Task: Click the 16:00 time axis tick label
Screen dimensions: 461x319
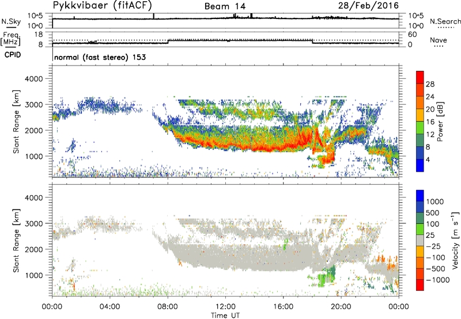Action: point(283,307)
